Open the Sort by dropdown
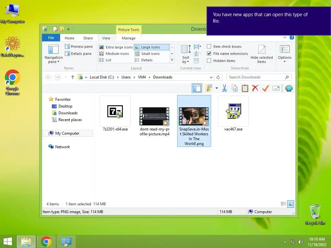 (186, 54)
